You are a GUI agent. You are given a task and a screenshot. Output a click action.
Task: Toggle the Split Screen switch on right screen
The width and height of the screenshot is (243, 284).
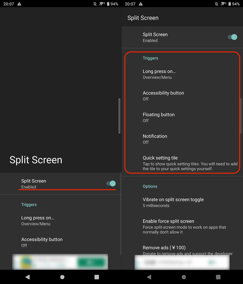tap(232, 37)
